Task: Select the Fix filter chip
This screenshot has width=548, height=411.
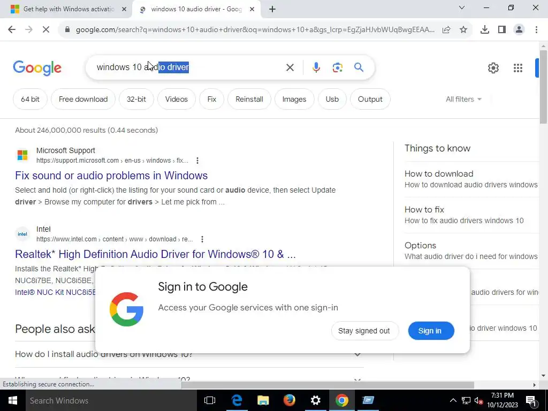Action: [x=212, y=99]
